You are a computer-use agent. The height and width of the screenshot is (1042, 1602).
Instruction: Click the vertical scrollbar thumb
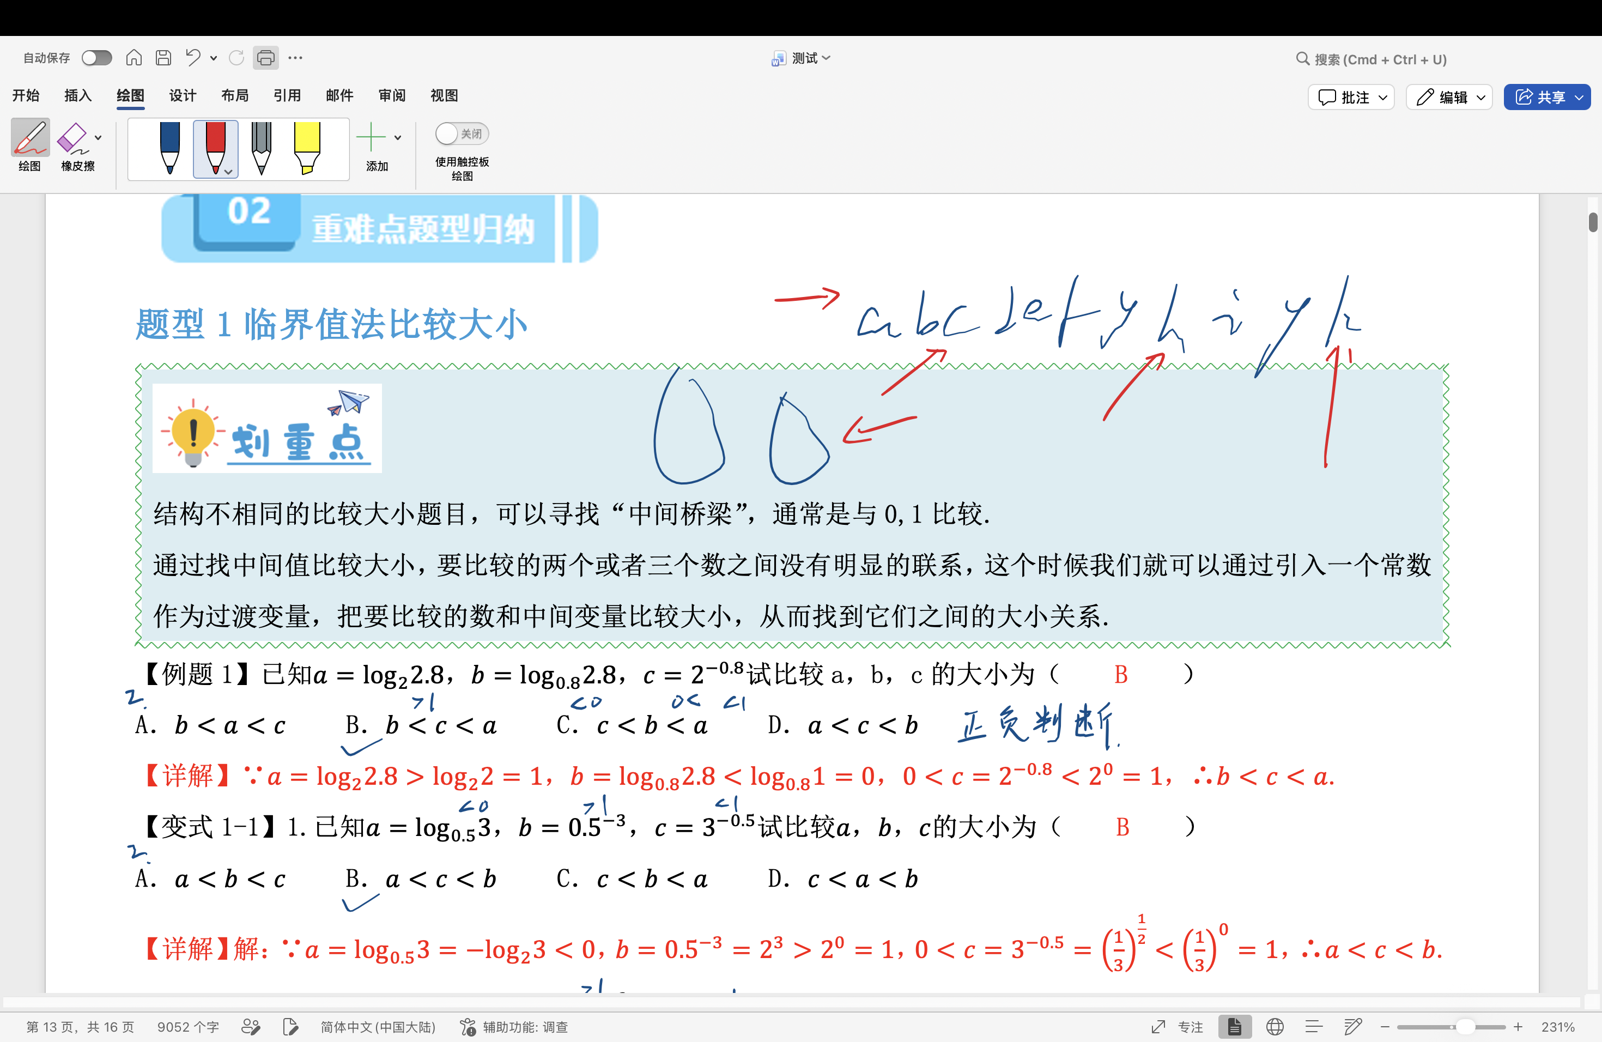tap(1593, 222)
